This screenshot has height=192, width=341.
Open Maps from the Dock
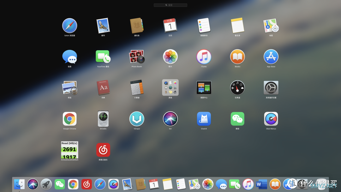tap(194, 184)
